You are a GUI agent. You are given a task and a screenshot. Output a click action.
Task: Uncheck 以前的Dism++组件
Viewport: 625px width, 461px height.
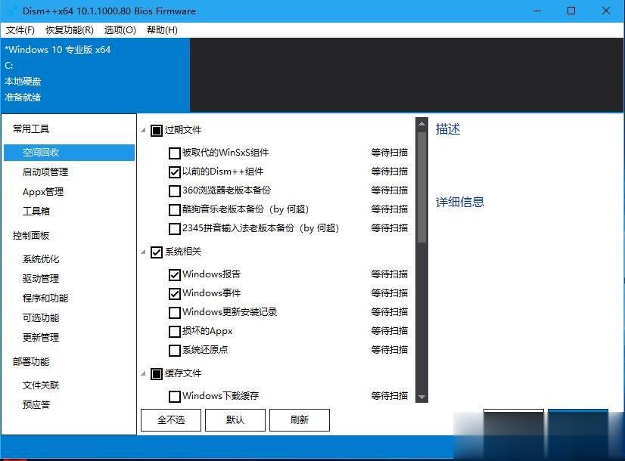[x=175, y=172]
